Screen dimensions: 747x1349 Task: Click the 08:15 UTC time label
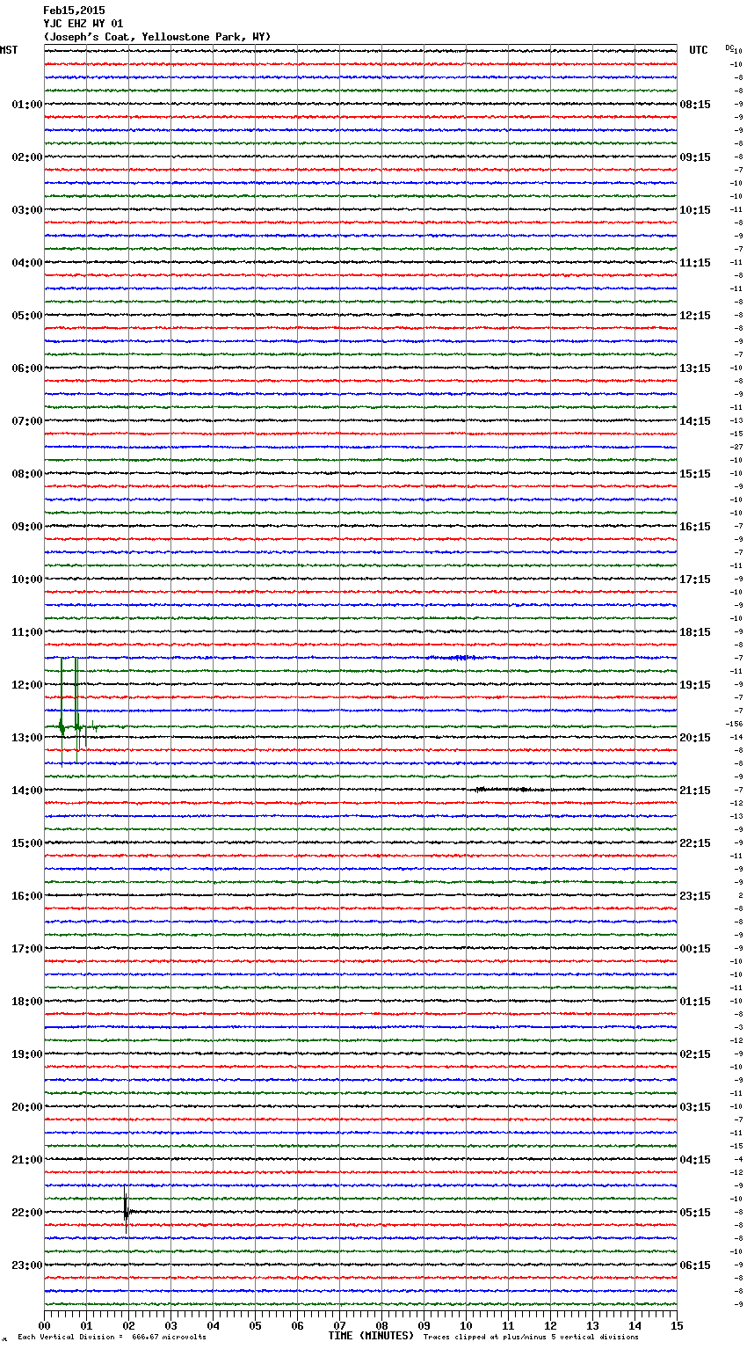(x=695, y=105)
